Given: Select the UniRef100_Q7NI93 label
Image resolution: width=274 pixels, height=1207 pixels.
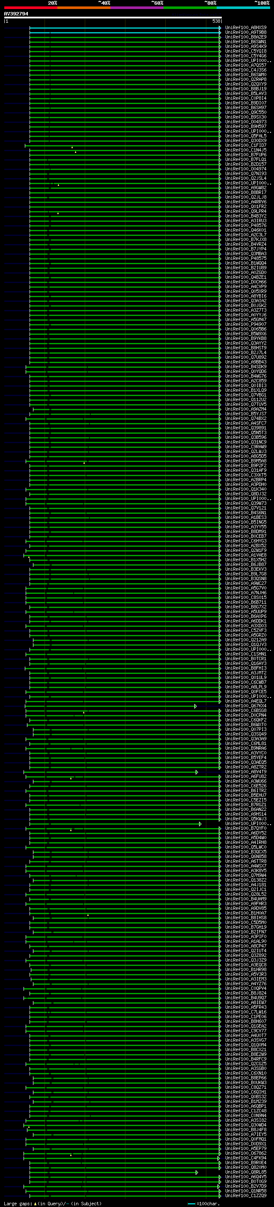Looking at the screenshot, I should coord(246,174).
